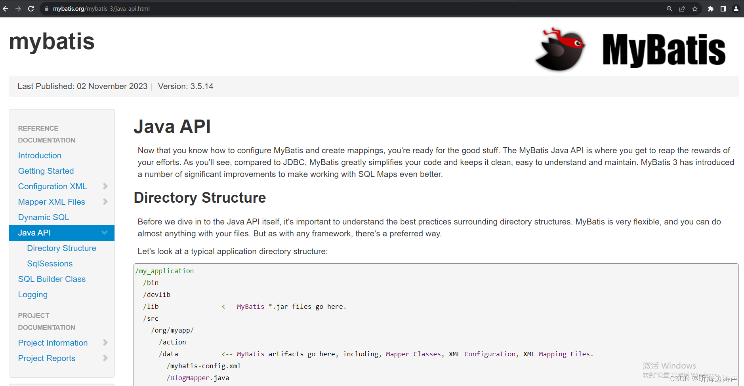This screenshot has width=744, height=386.
Task: Open browser profile avatar icon
Action: click(x=736, y=9)
